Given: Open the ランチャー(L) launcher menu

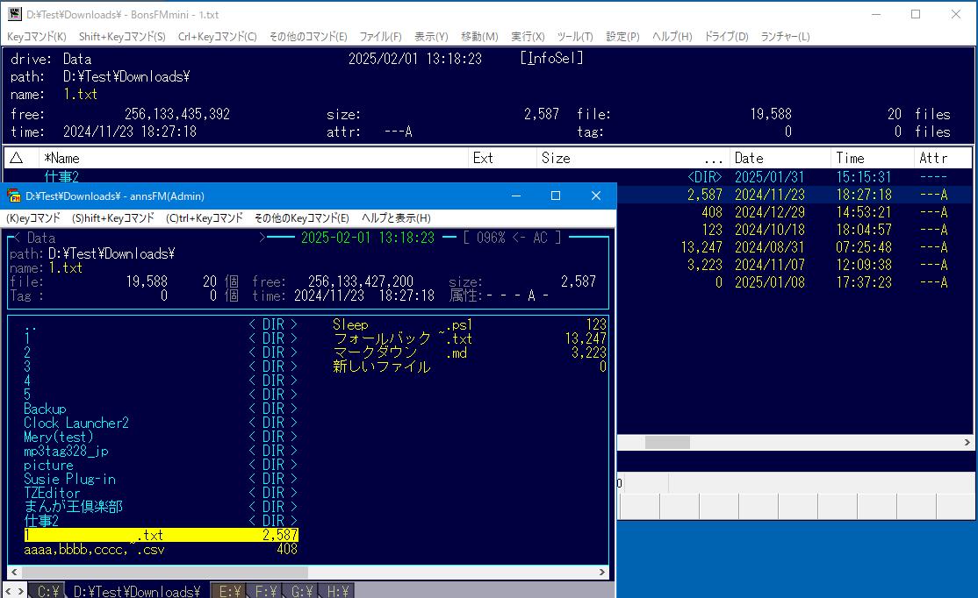Looking at the screenshot, I should [785, 36].
